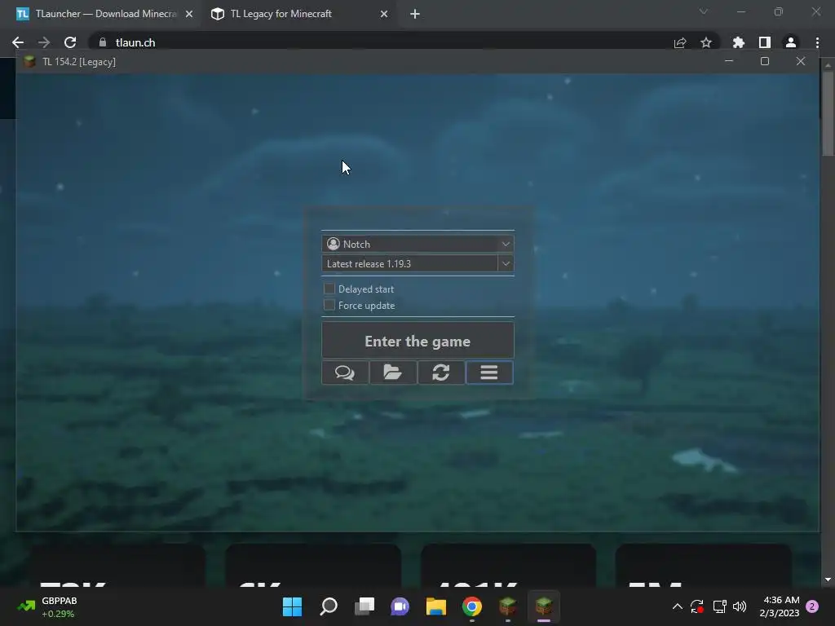835x626 pixels.
Task: Expand the Notch account dropdown arrow
Action: (506, 244)
